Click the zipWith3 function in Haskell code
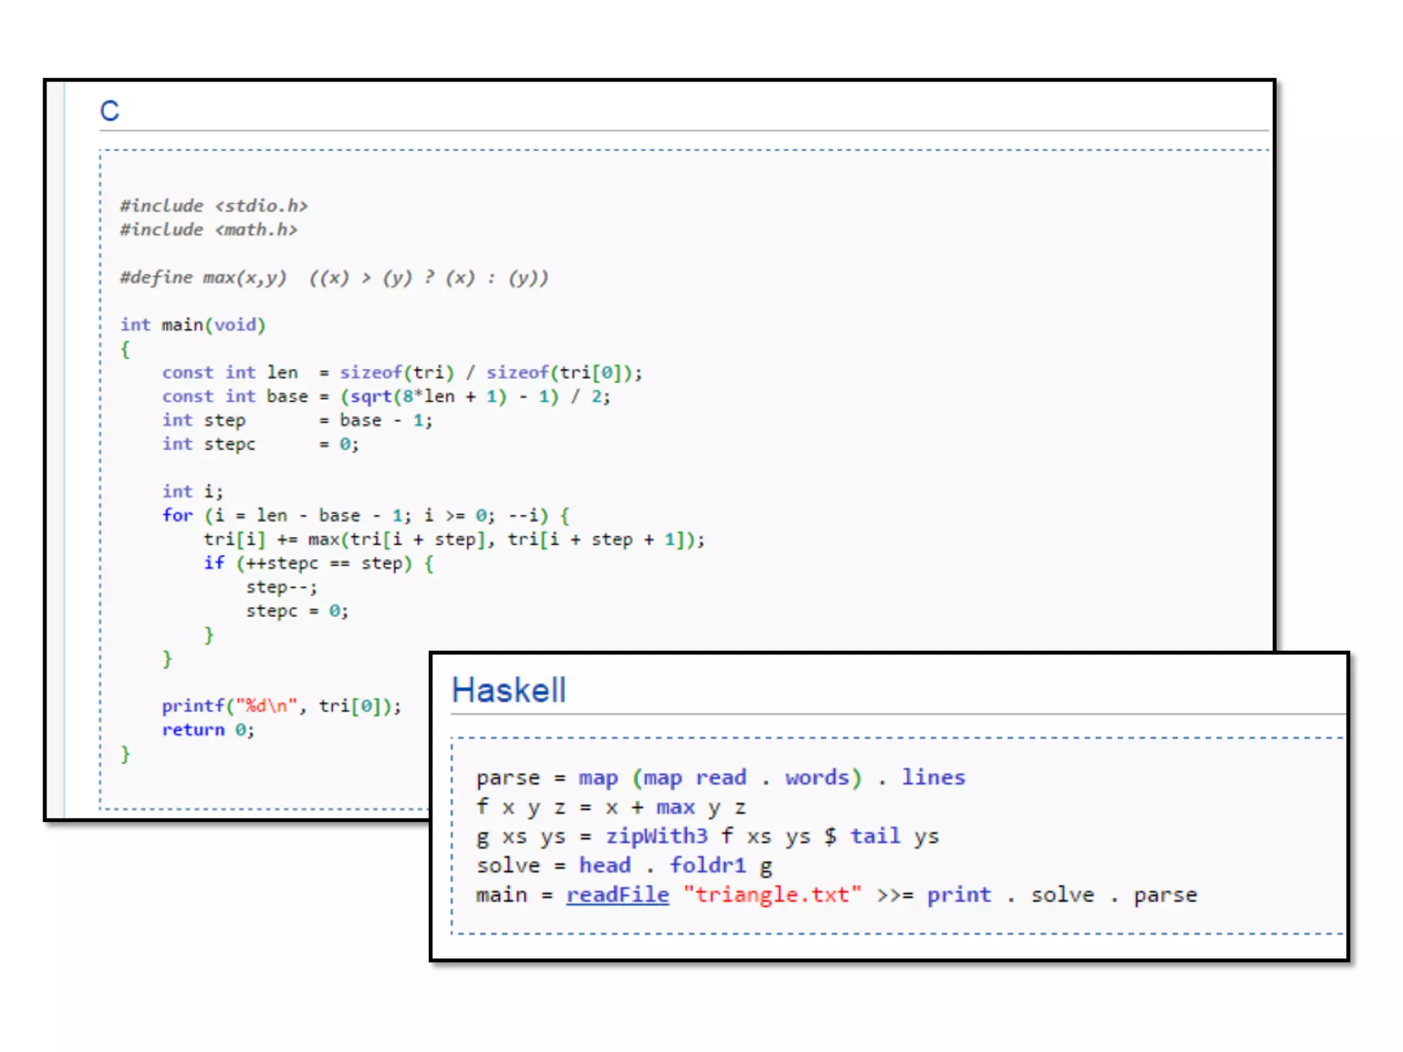 656,836
